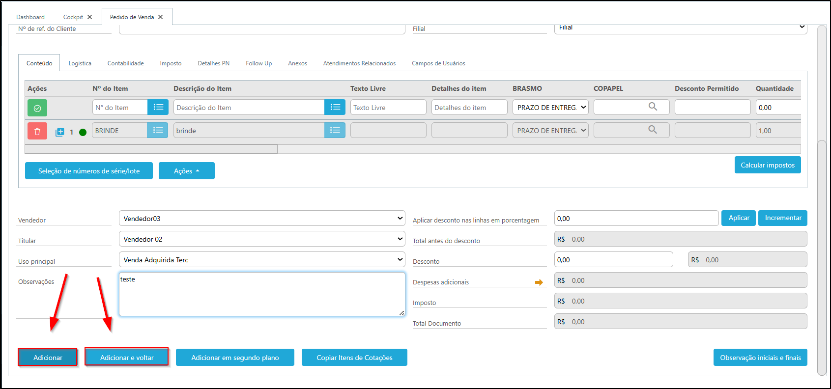Expand BRASMO dropdown in new item row

550,107
